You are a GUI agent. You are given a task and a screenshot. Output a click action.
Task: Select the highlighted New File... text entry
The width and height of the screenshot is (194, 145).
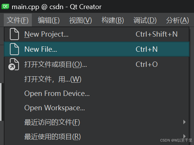(x=41, y=49)
